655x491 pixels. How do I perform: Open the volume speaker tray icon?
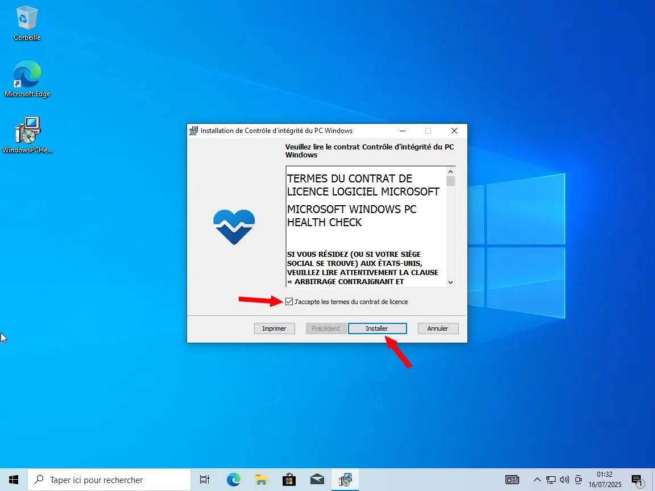click(x=565, y=480)
